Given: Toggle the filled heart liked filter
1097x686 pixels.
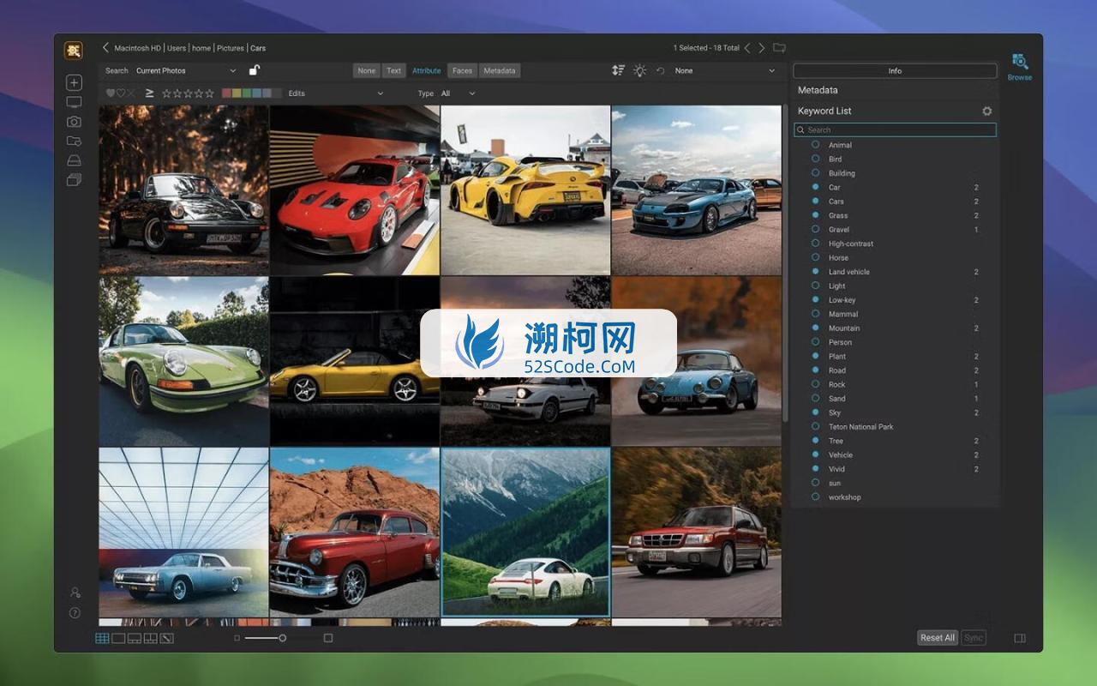Looking at the screenshot, I should pos(111,93).
